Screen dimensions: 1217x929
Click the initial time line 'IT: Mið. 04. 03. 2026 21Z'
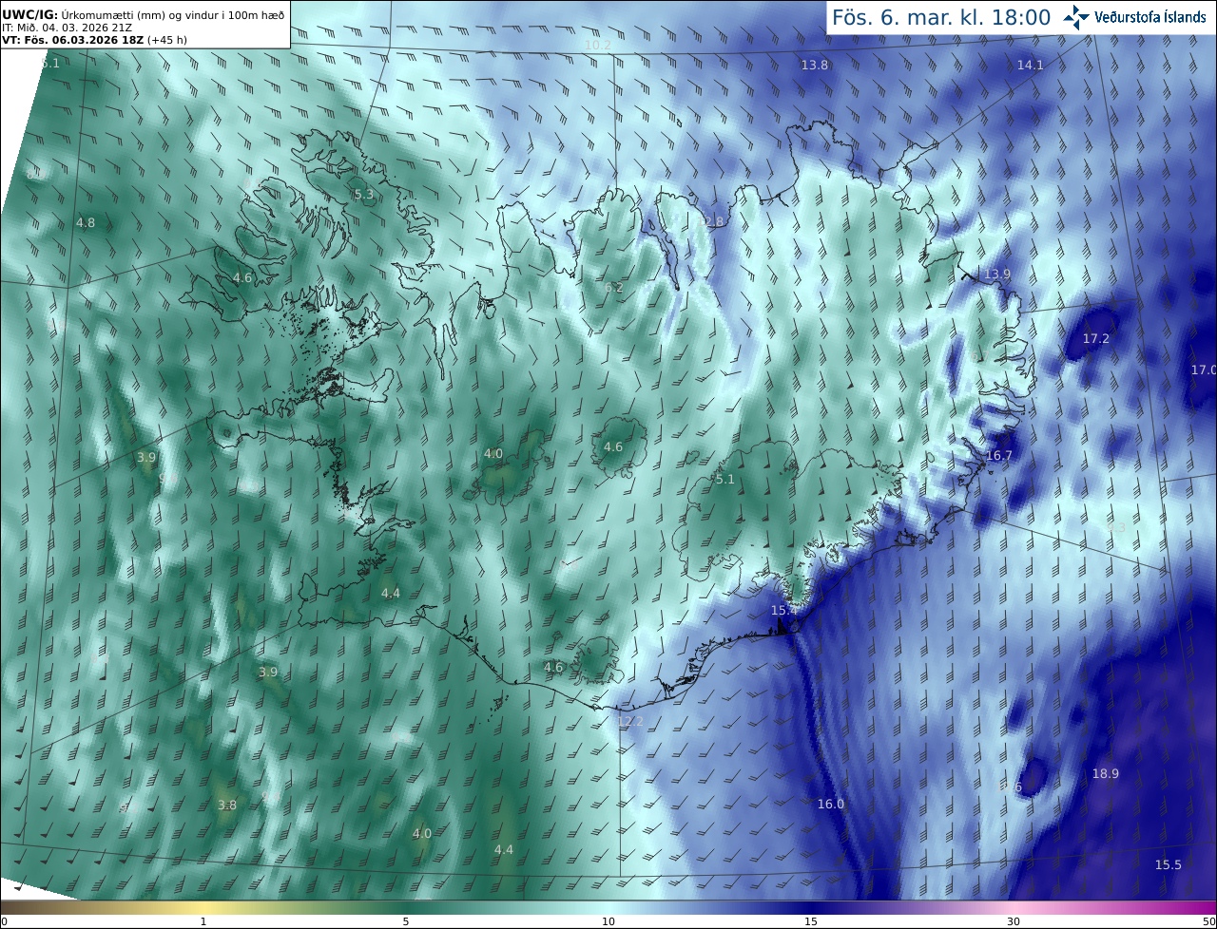pos(65,27)
